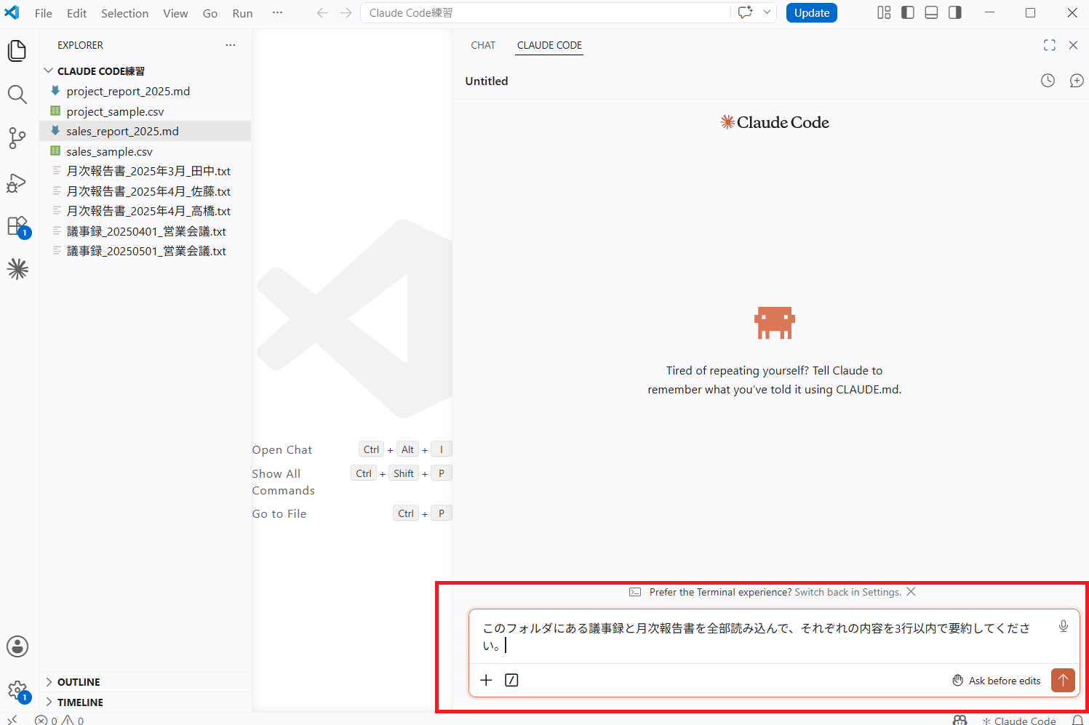
Task: Go forward using the right arrow
Action: click(346, 13)
